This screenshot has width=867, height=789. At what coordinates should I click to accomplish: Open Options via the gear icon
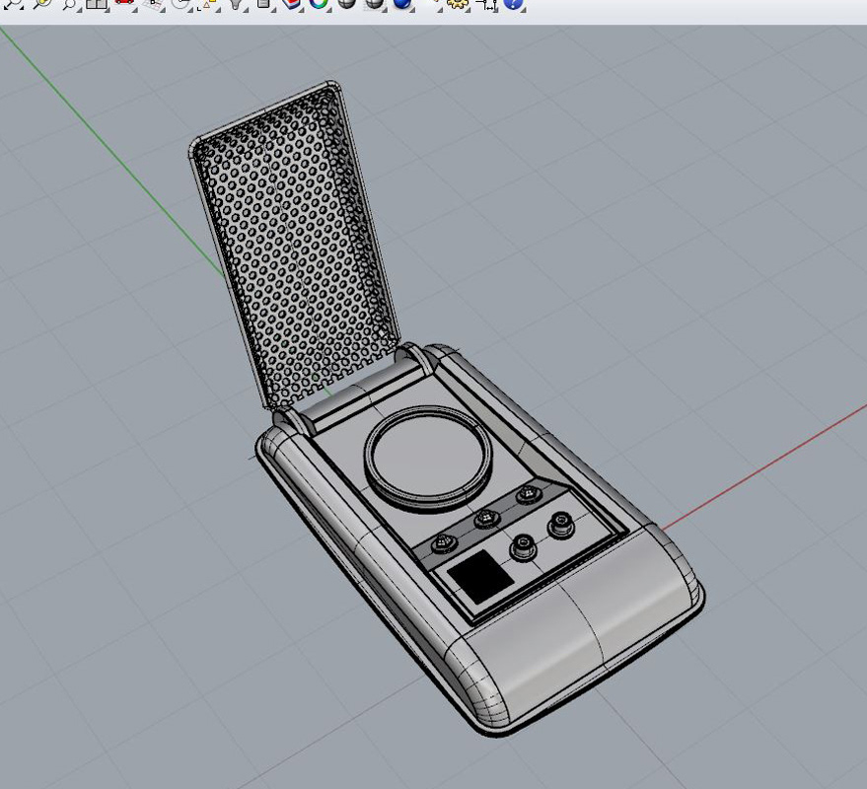click(458, 3)
